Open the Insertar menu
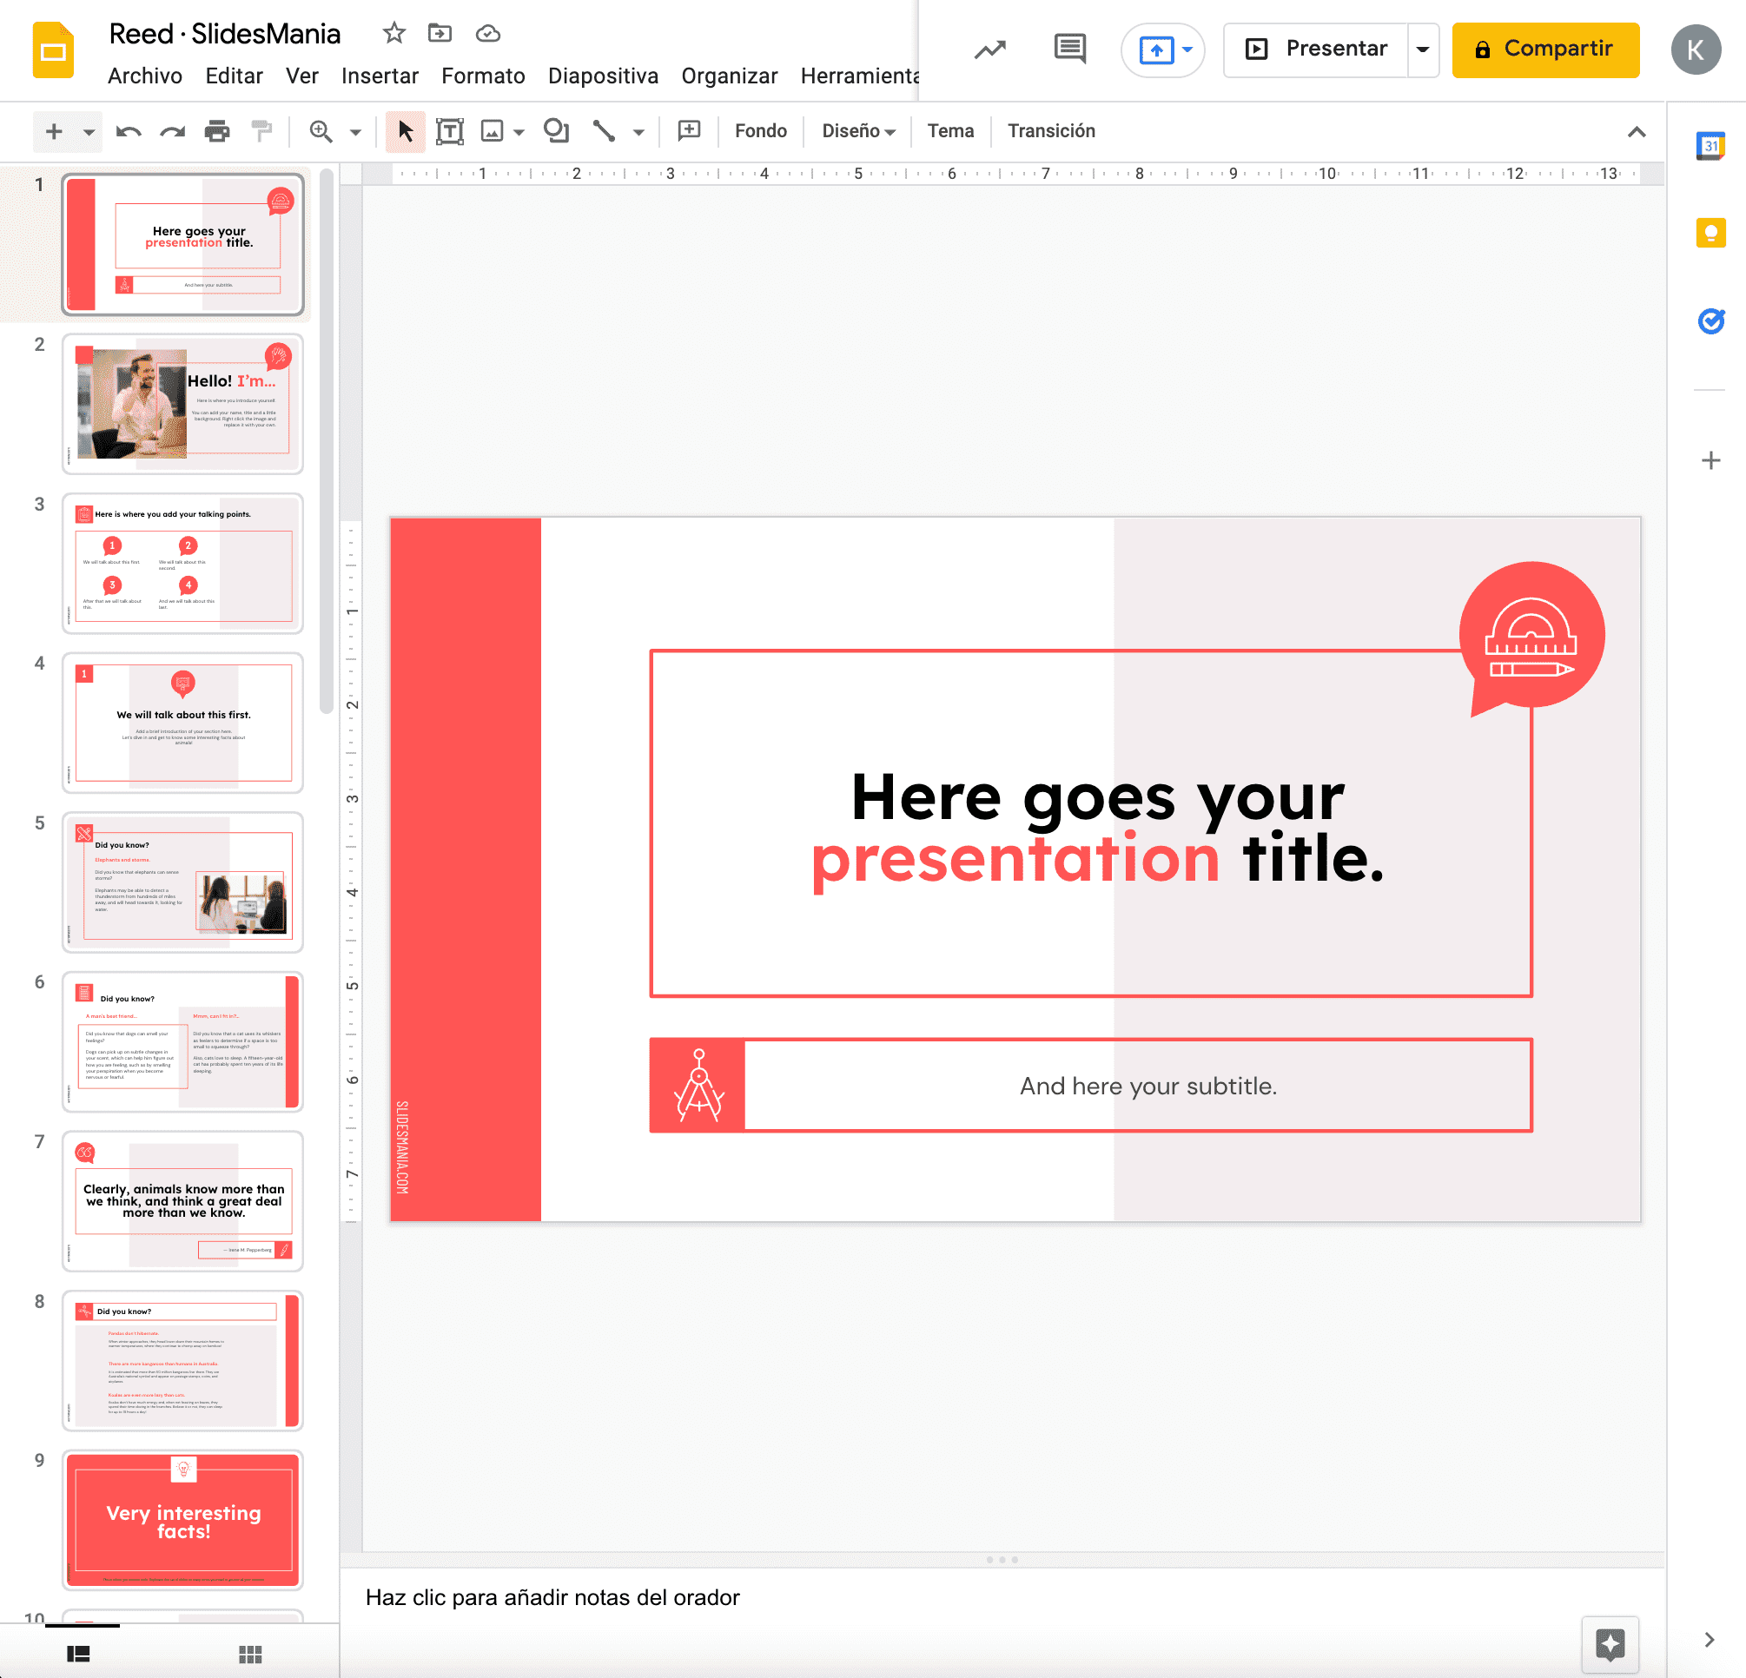Viewport: 1746px width, 1678px height. click(380, 76)
